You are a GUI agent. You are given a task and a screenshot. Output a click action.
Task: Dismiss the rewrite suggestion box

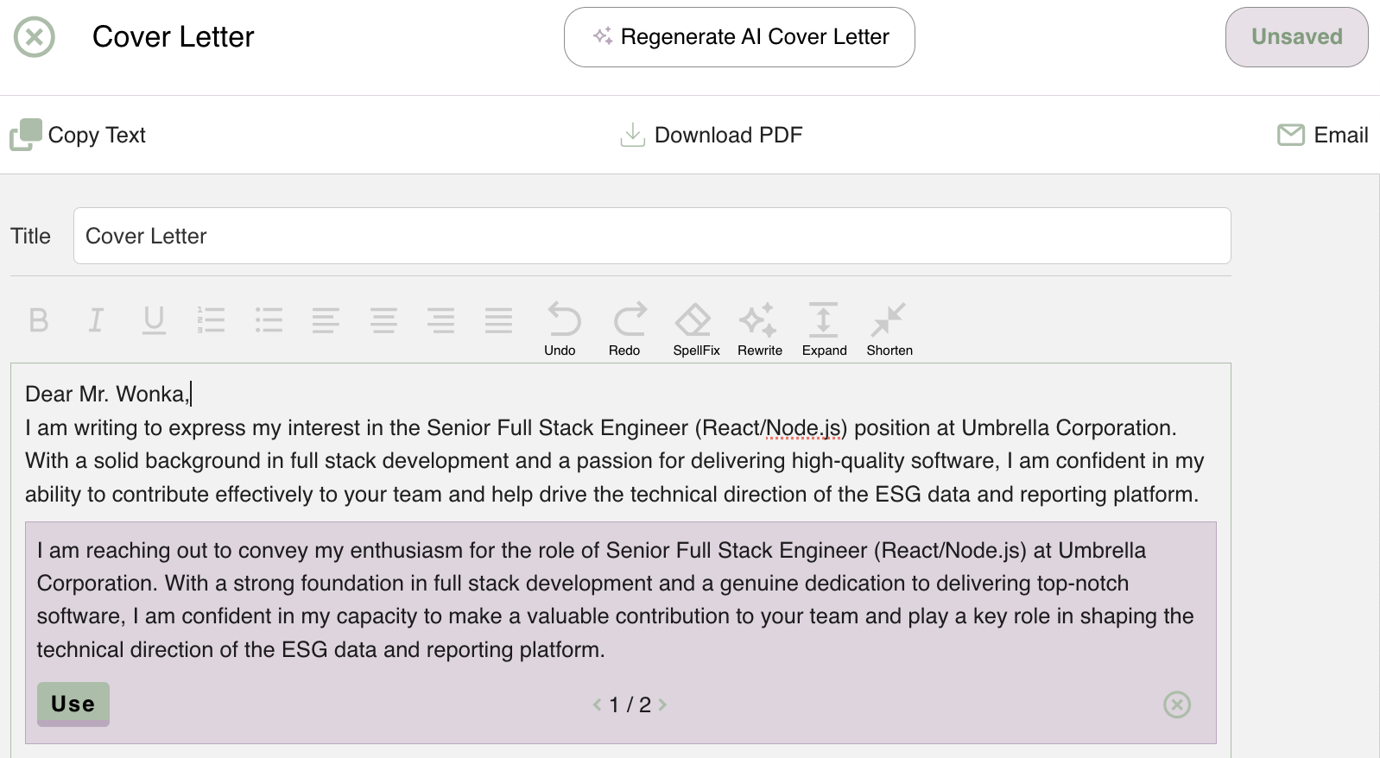point(1176,704)
